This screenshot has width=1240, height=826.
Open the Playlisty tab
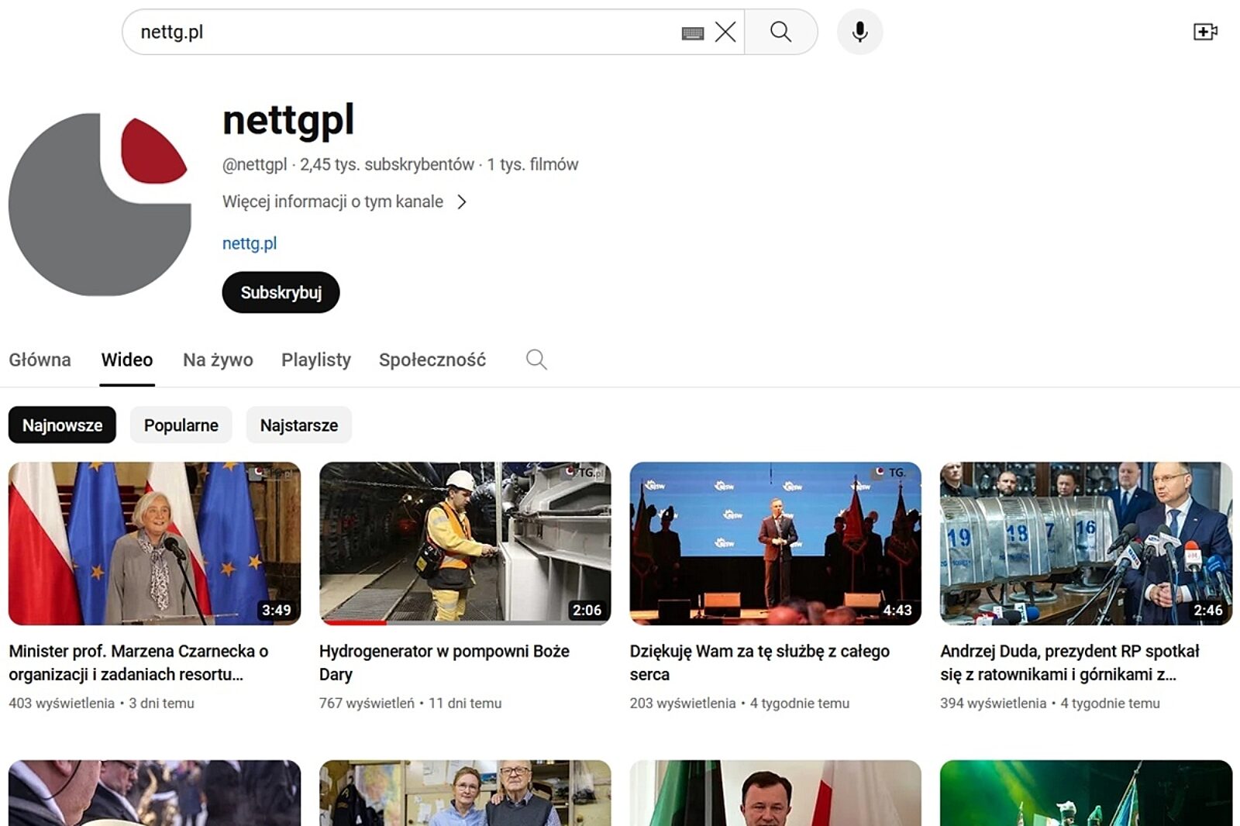click(315, 360)
